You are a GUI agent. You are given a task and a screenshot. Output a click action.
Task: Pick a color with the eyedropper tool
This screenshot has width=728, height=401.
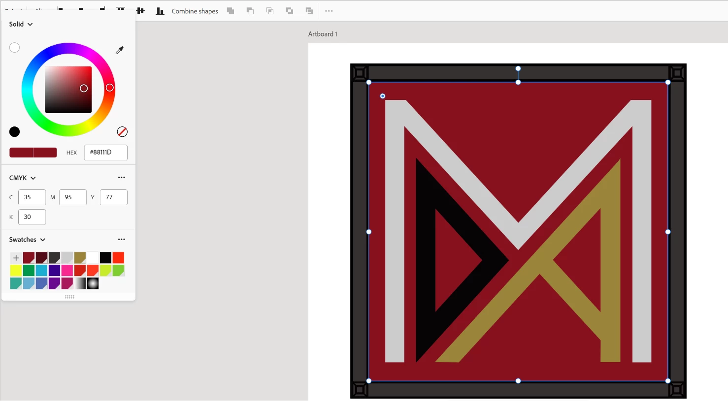[x=119, y=50]
